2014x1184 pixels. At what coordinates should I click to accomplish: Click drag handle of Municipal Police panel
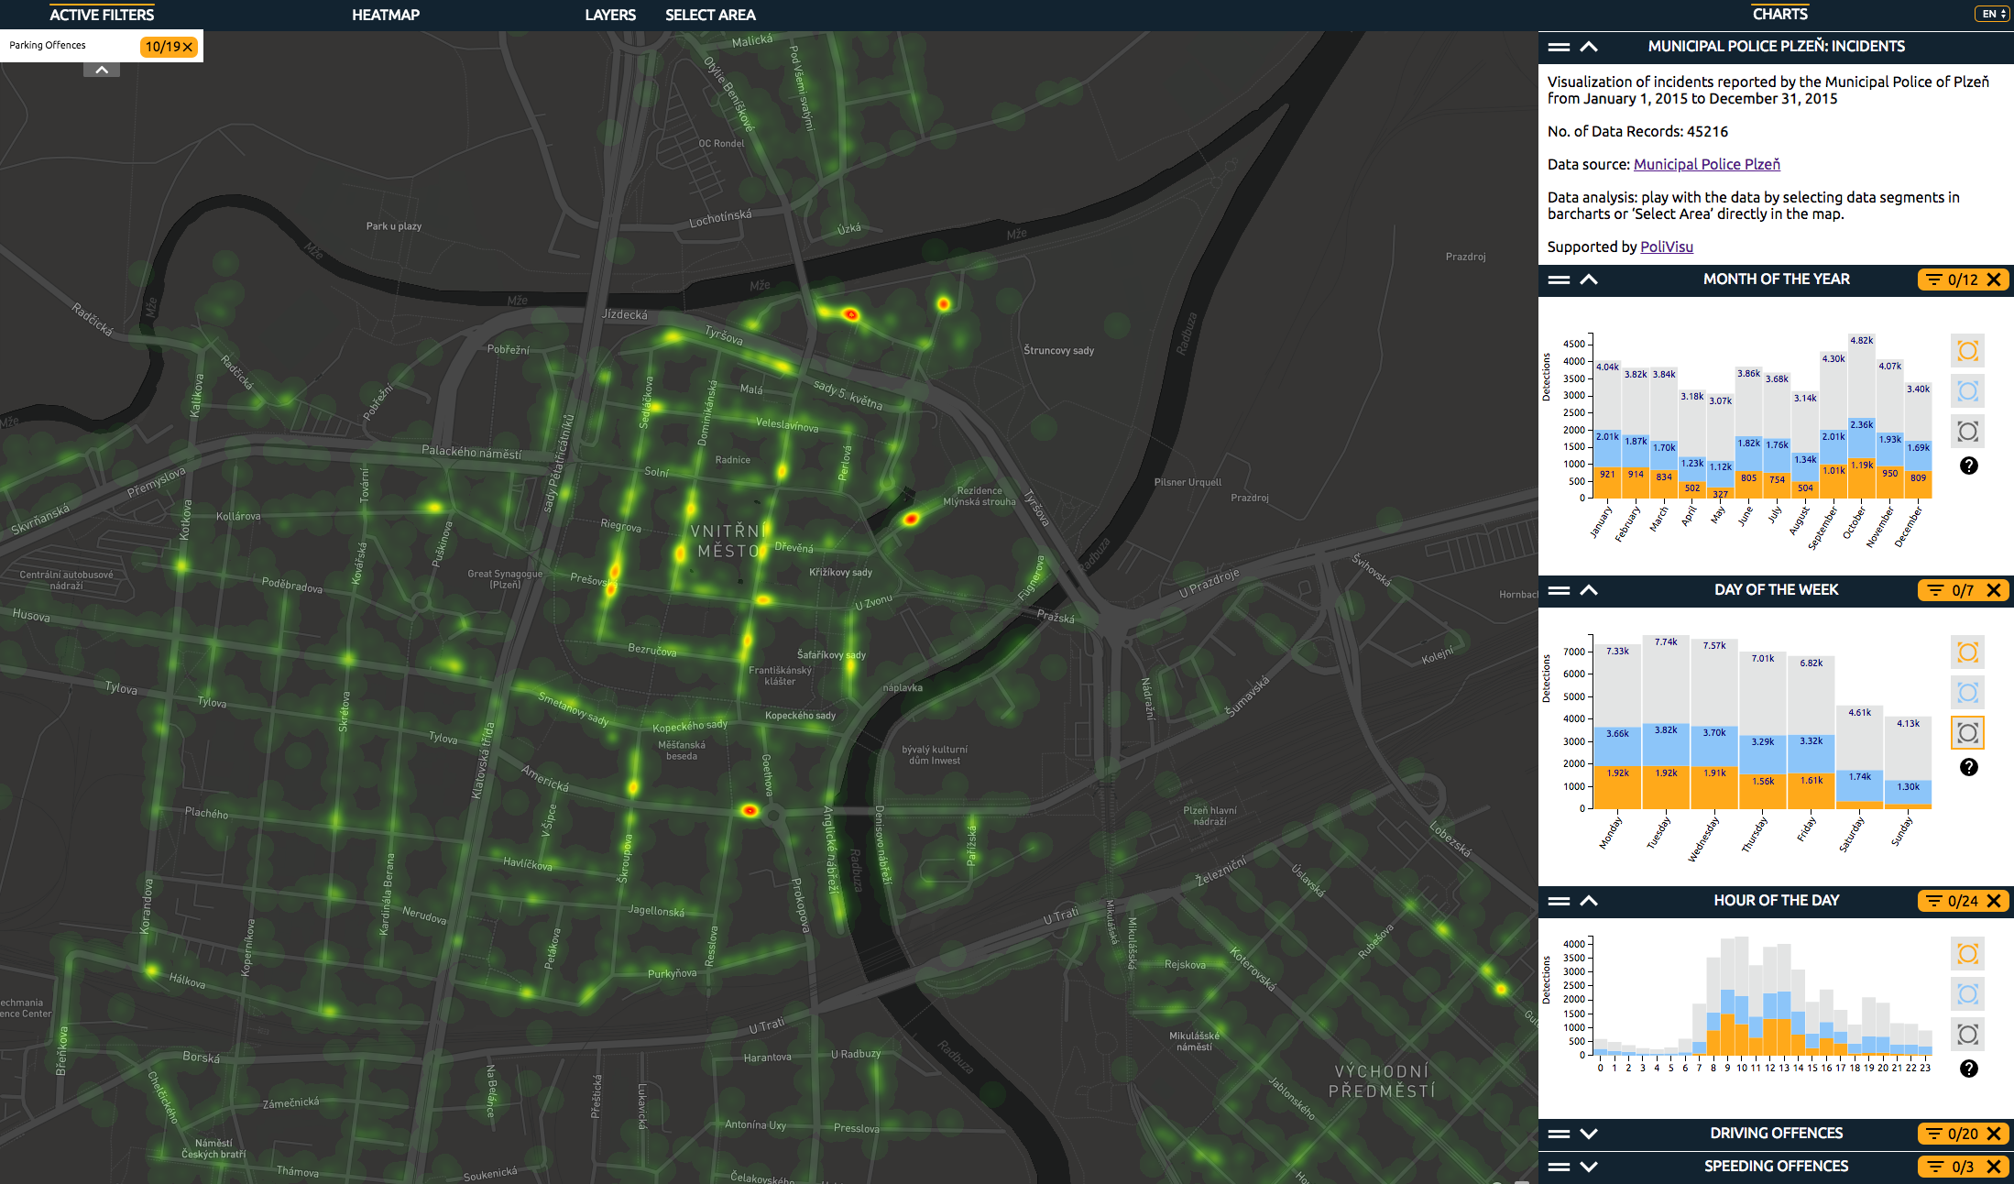[1559, 47]
